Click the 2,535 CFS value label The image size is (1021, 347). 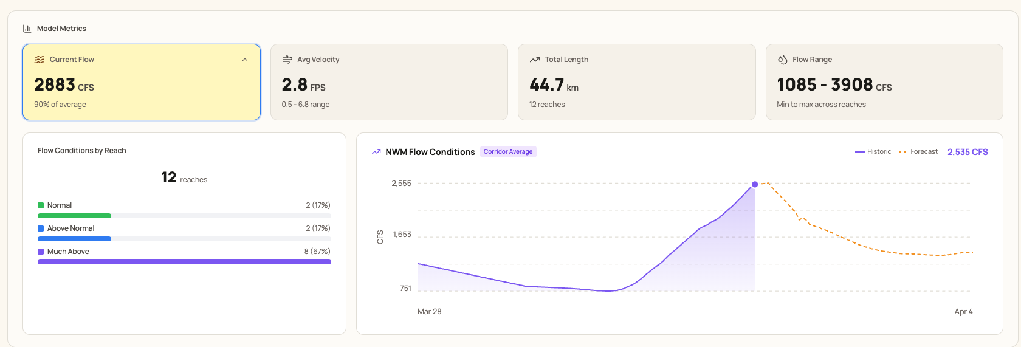[968, 152]
